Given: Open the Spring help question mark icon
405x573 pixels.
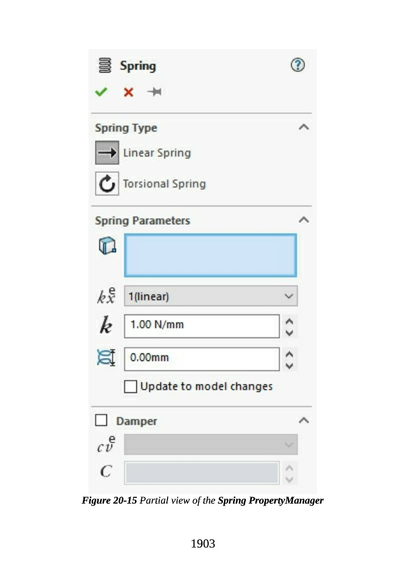Looking at the screenshot, I should pos(297,65).
